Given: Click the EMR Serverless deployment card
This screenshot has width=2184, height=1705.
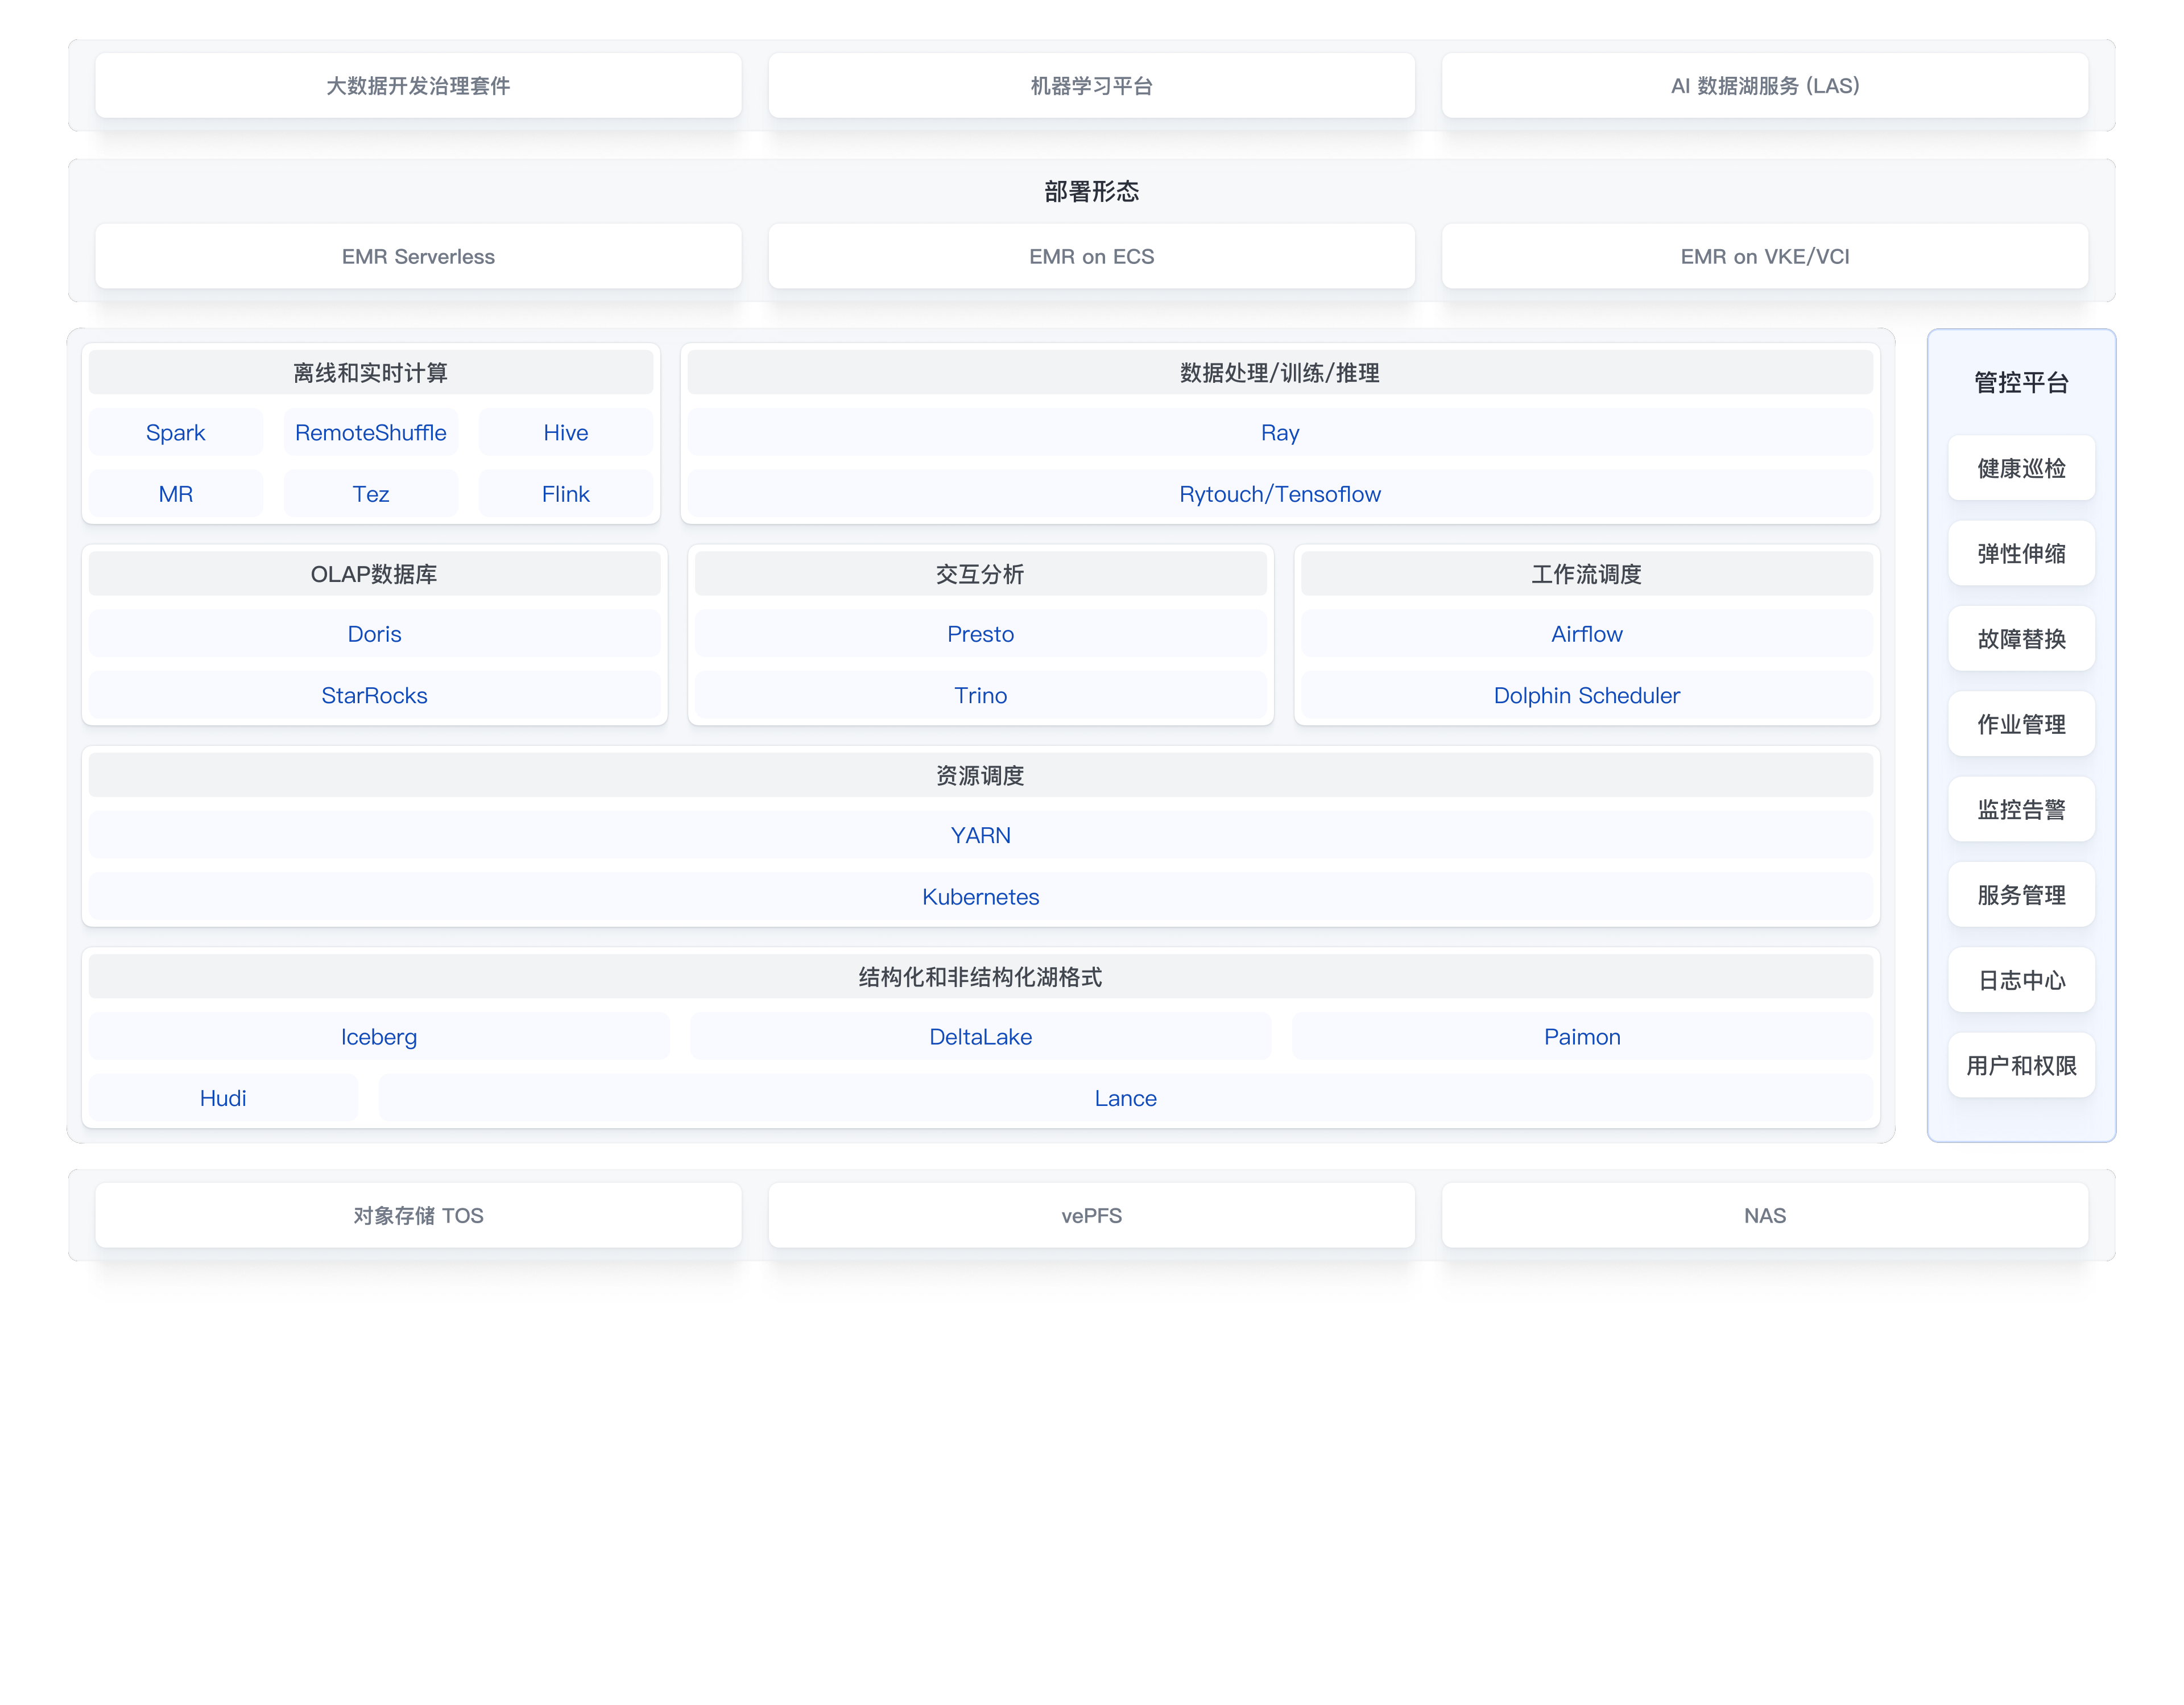Looking at the screenshot, I should 418,256.
